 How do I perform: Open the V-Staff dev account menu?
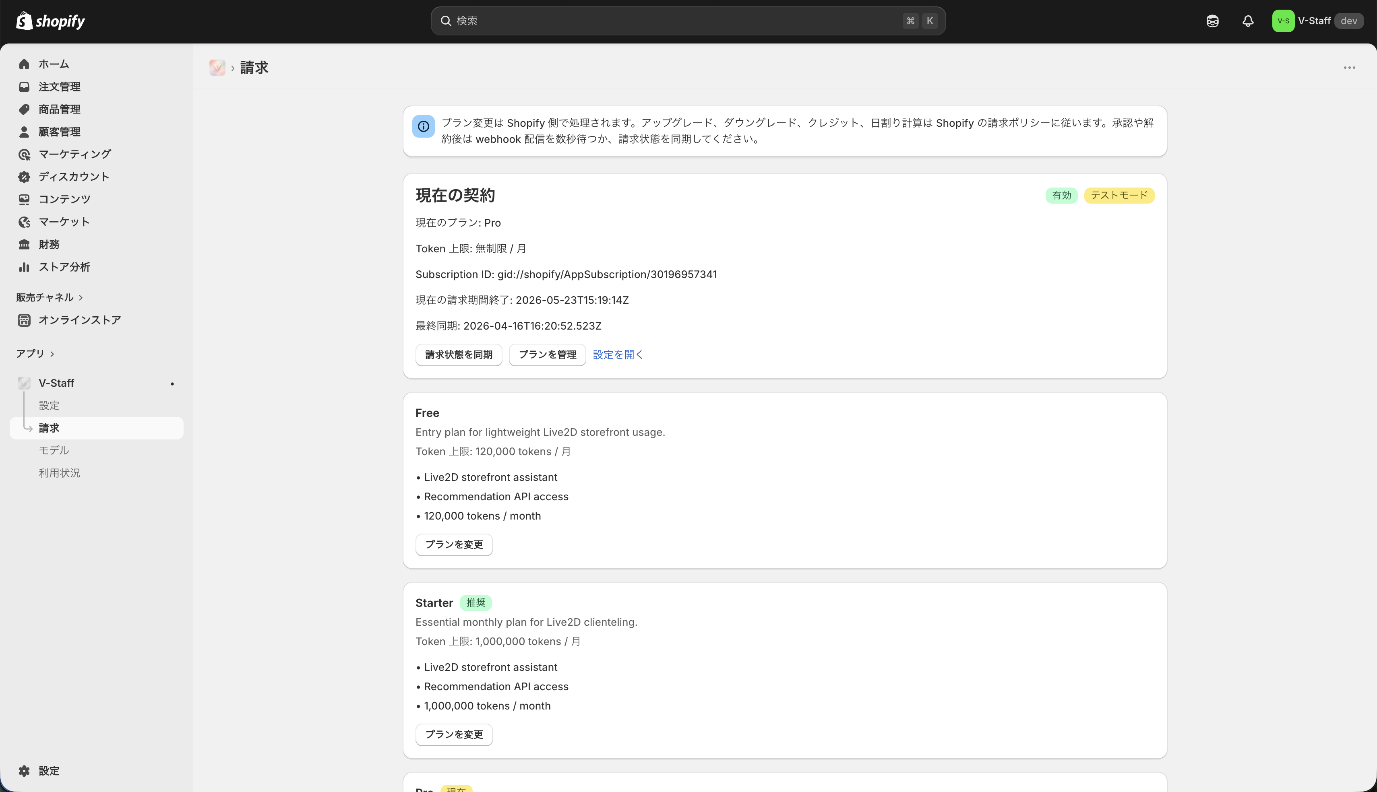1317,21
